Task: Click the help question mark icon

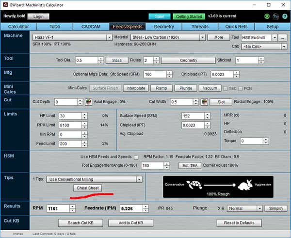Action: coord(285,16)
